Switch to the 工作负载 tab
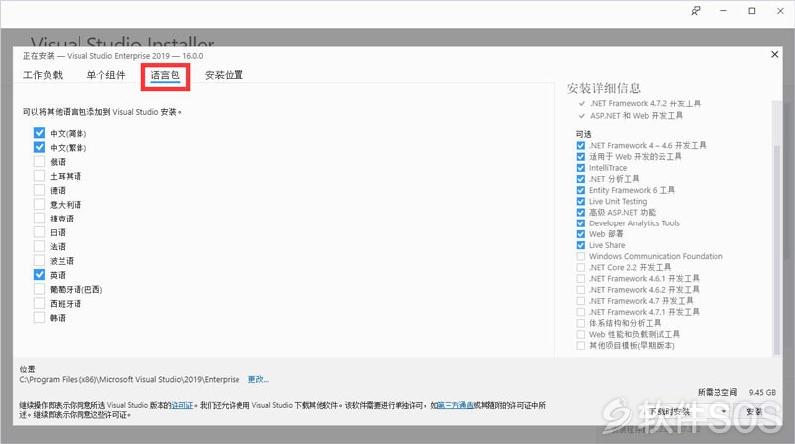 (43, 75)
